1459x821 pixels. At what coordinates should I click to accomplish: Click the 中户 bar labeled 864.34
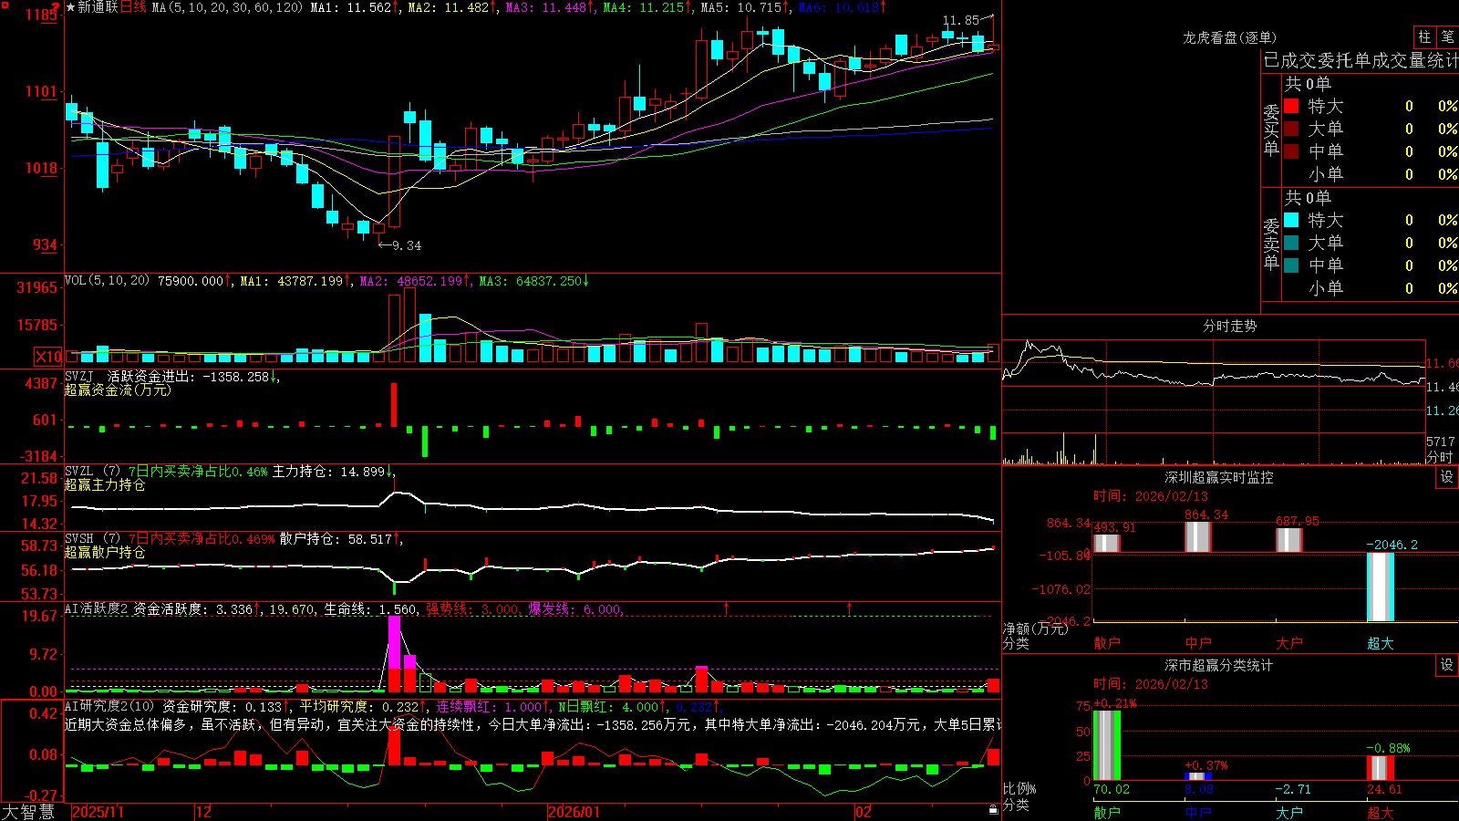[x=1198, y=537]
